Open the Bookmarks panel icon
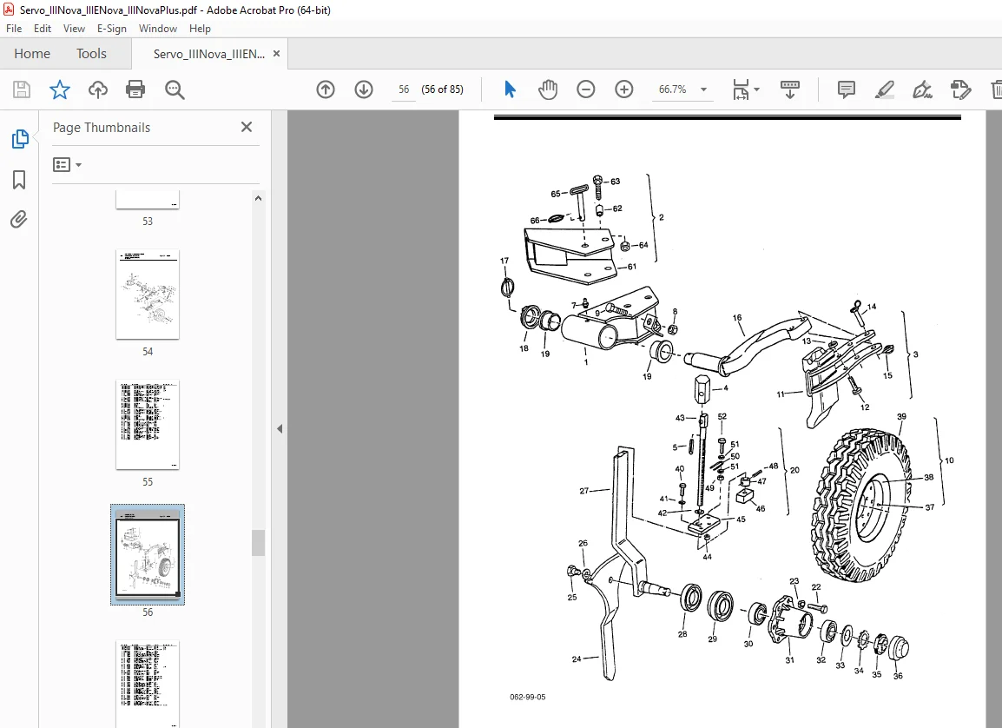 coord(19,180)
